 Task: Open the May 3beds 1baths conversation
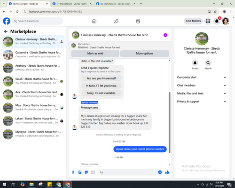33,108
